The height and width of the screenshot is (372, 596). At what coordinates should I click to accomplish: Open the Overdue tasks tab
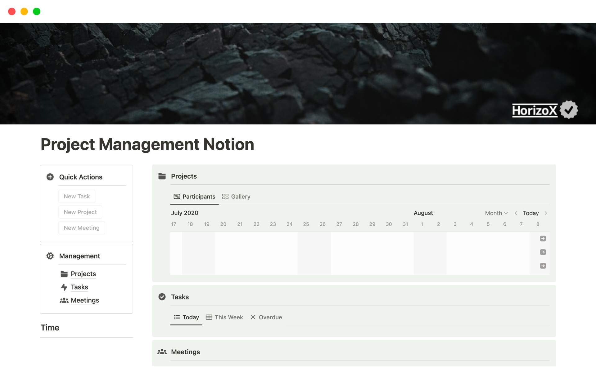coord(266,317)
